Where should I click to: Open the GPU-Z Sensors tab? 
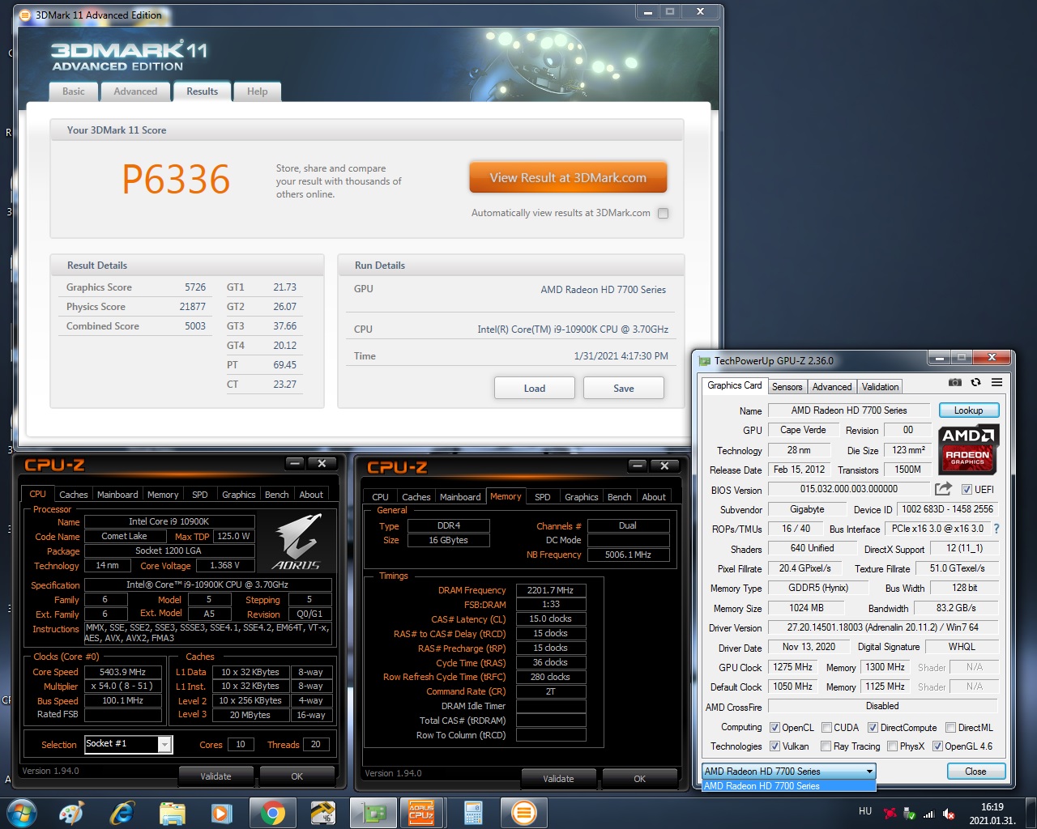(787, 387)
